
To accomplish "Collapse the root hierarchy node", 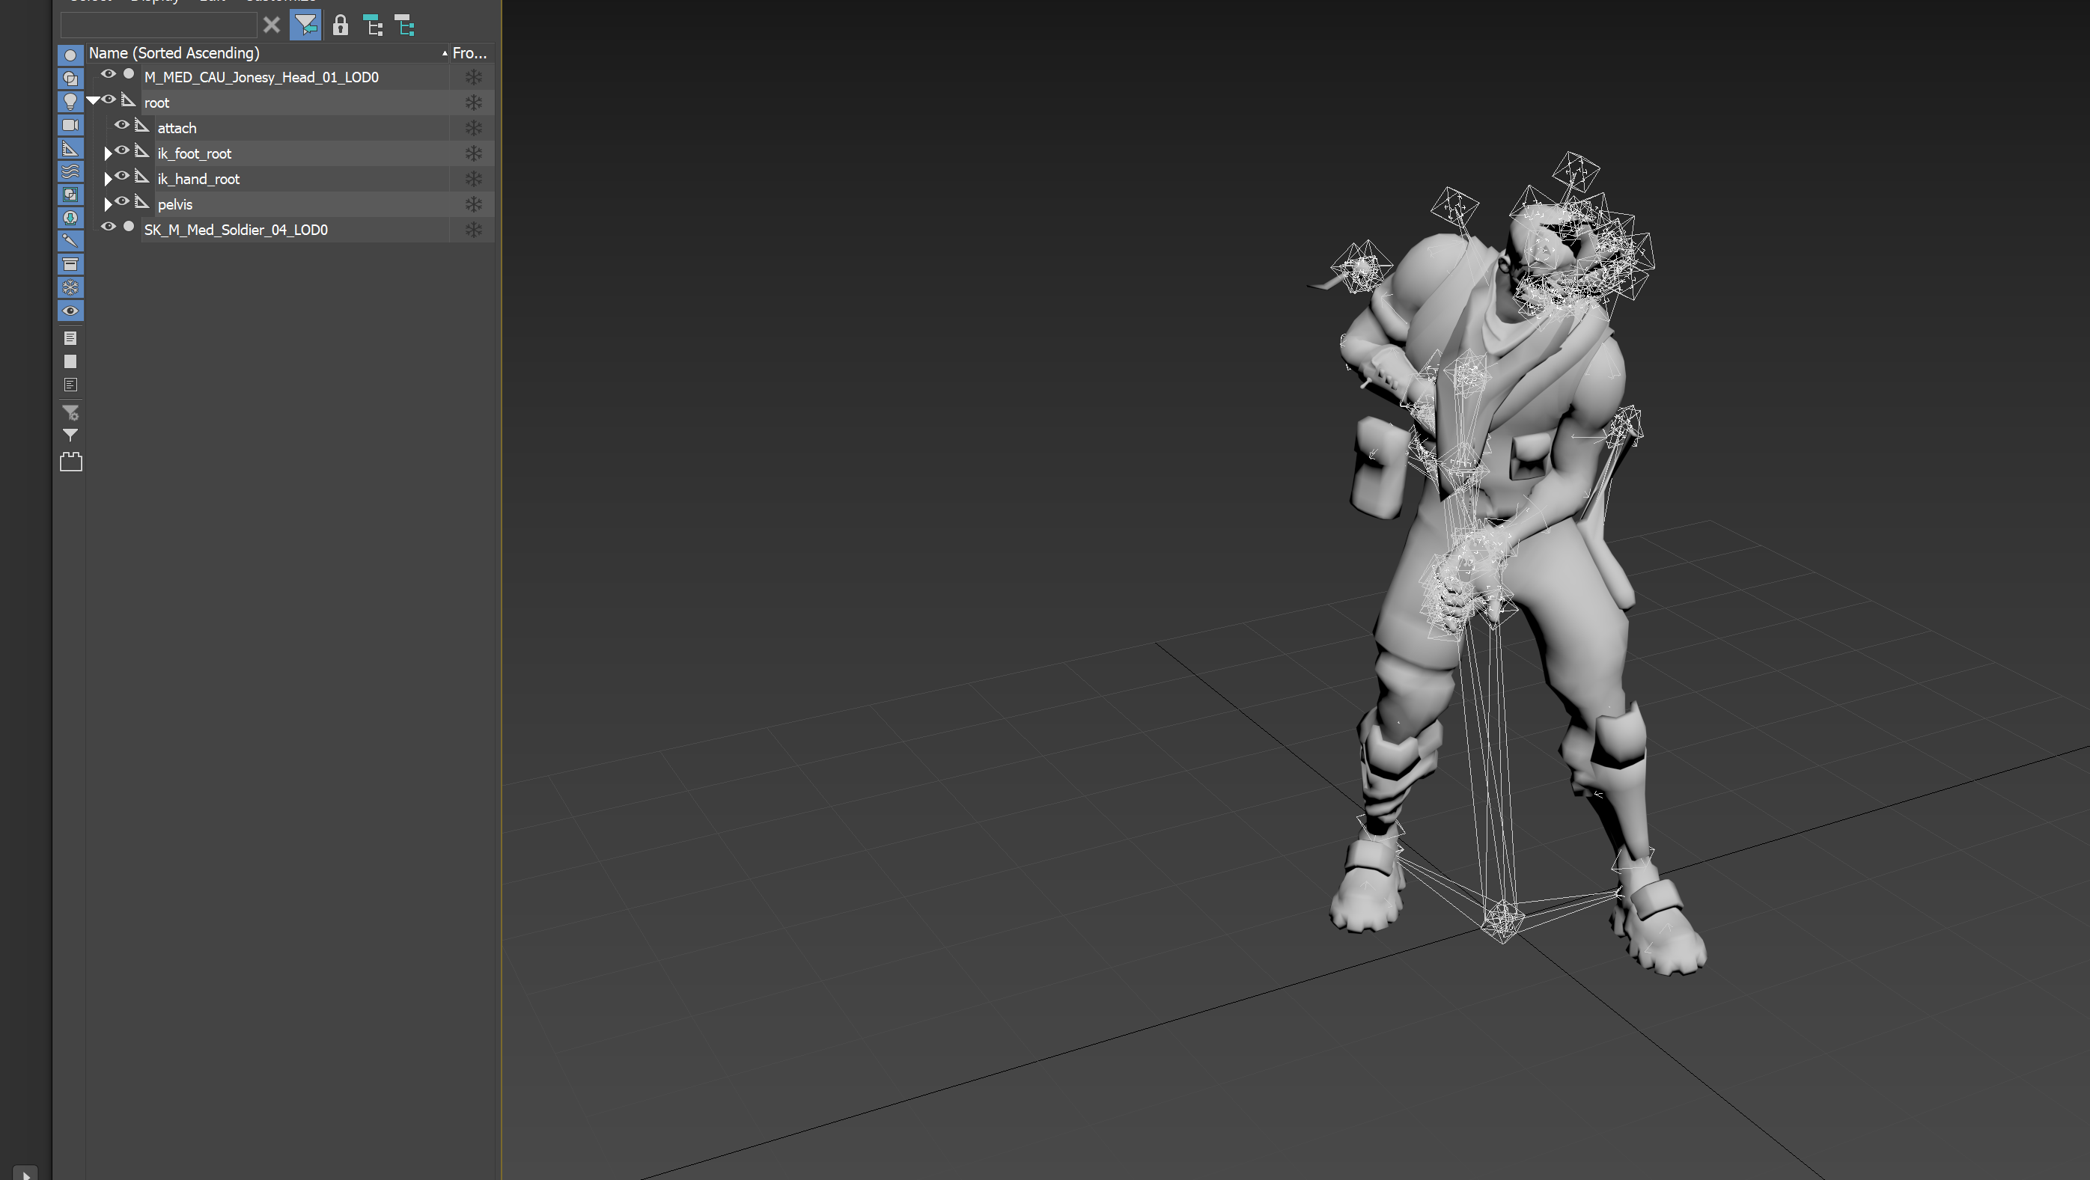I will 94,100.
